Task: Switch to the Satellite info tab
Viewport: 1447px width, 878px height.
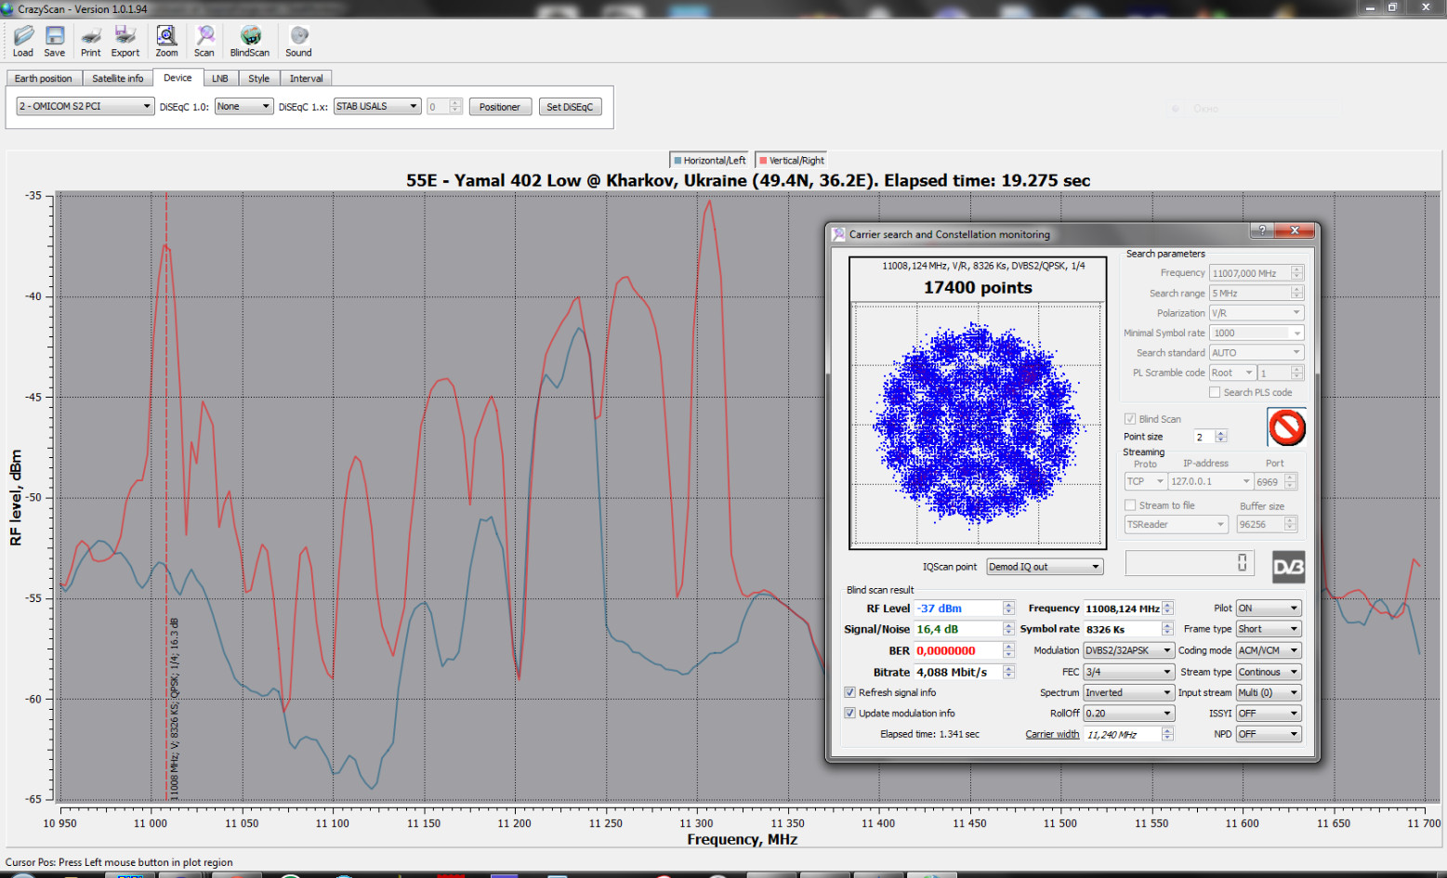Action: coord(118,78)
